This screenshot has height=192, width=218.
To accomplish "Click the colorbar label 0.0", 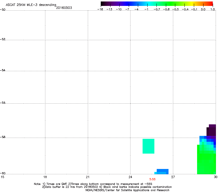I will pos(203,9).
